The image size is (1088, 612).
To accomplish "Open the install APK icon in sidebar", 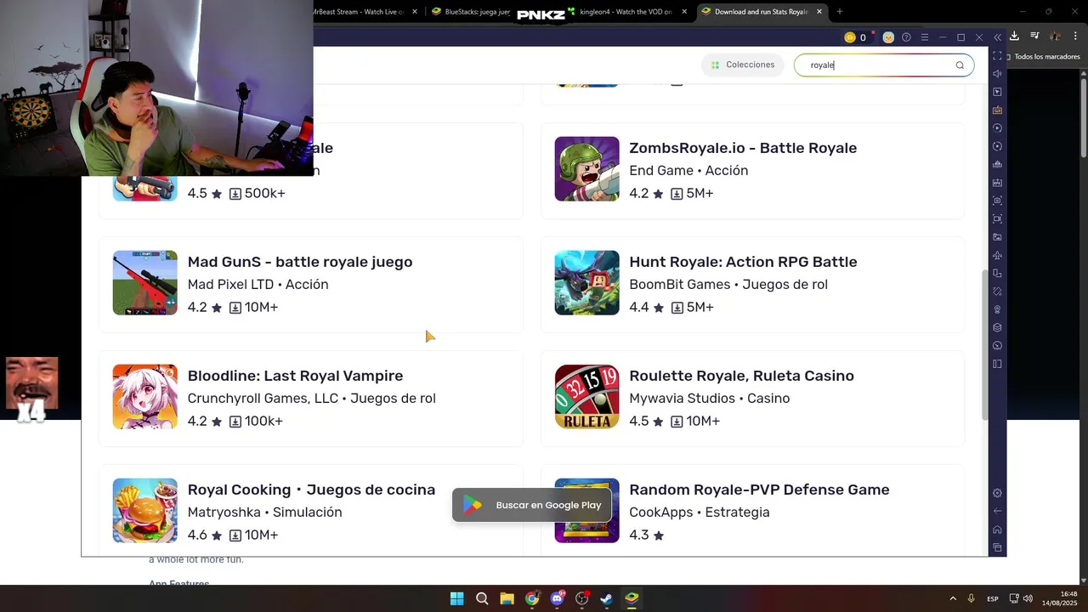I will point(997,183).
